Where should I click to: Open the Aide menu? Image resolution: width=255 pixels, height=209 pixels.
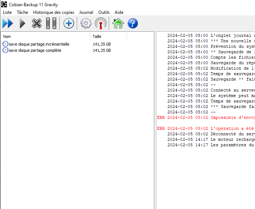point(119,12)
